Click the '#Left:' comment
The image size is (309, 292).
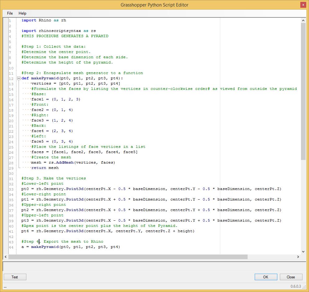coord(38,136)
